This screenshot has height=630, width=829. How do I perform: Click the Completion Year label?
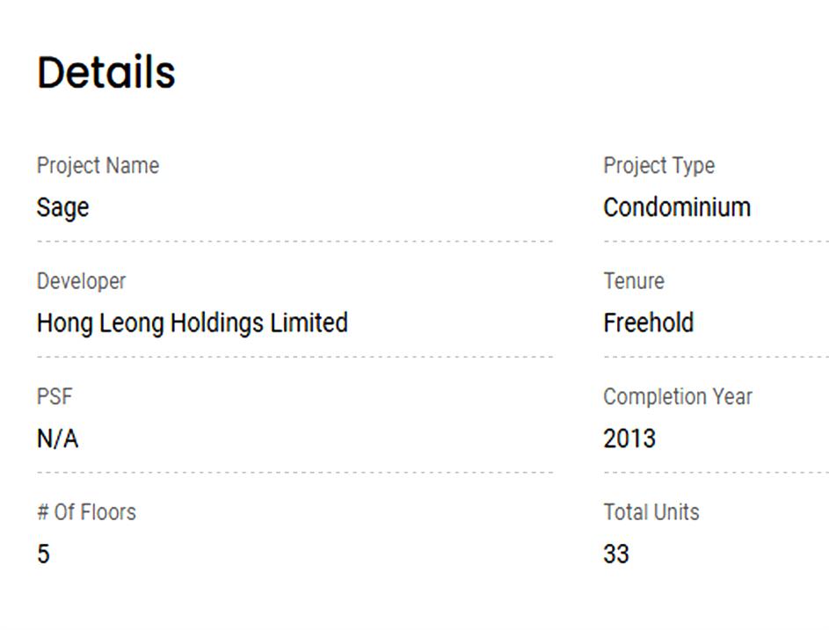(x=677, y=396)
